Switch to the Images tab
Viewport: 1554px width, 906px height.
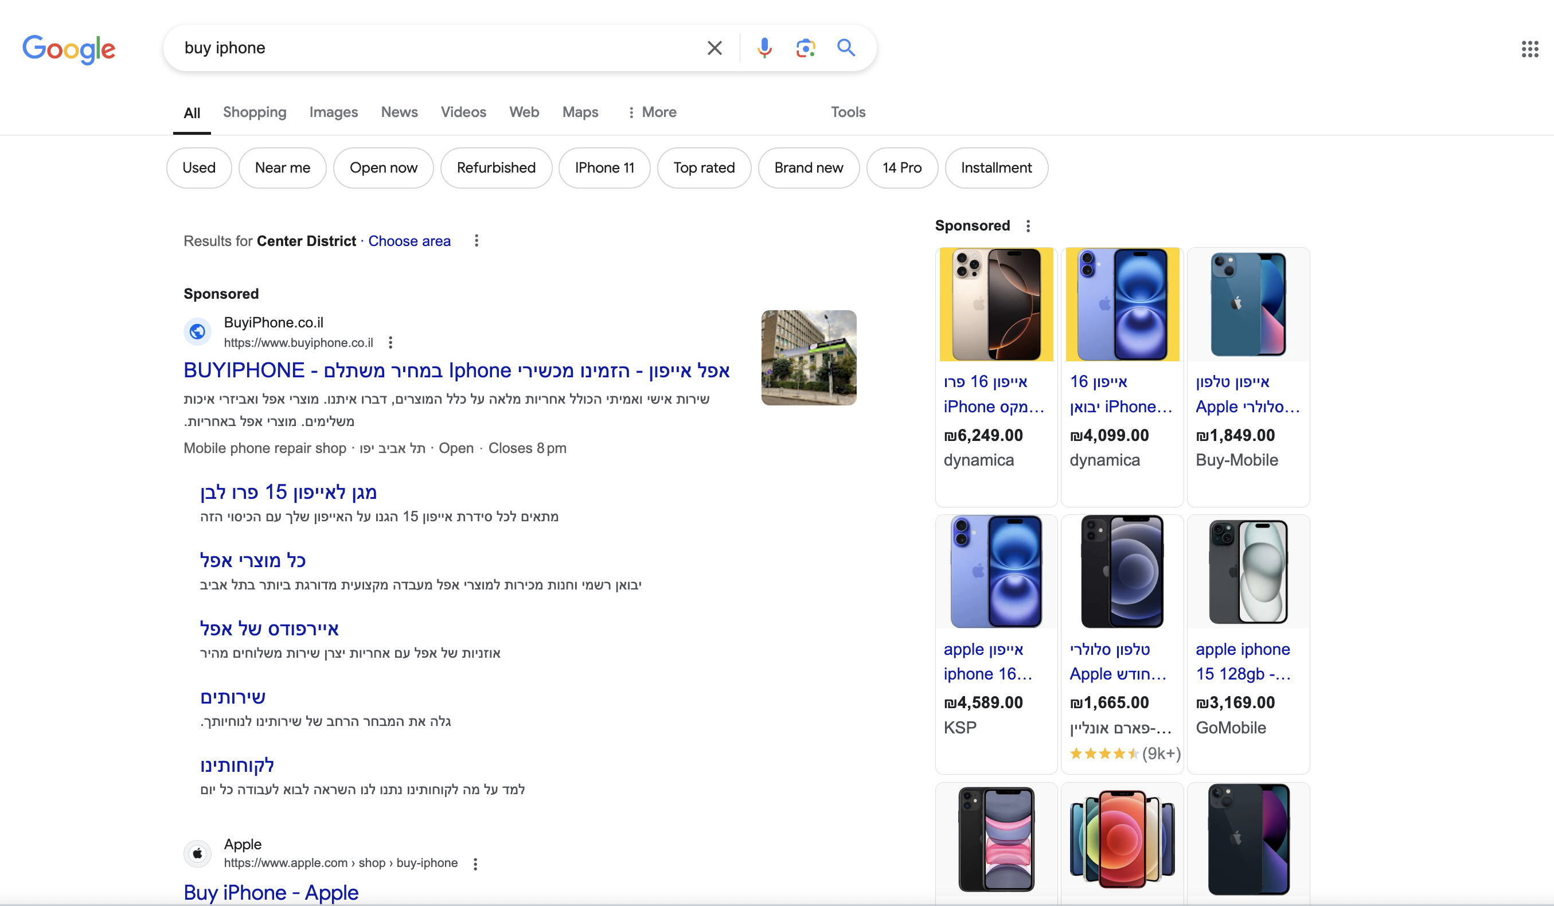pos(334,112)
